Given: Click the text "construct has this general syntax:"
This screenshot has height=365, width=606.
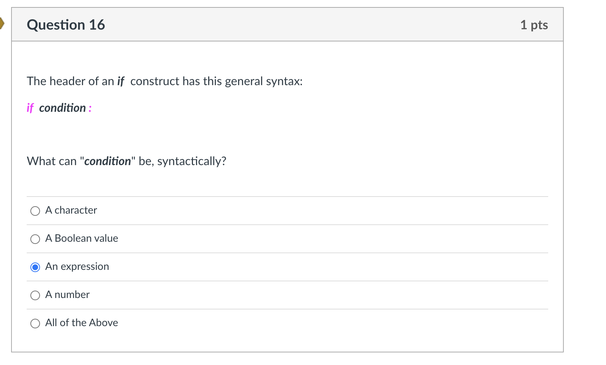Looking at the screenshot, I should (216, 81).
